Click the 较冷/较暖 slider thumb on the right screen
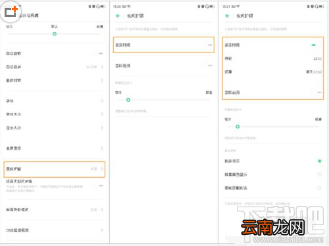Viewport: 329px width, 246px height. pos(238,127)
